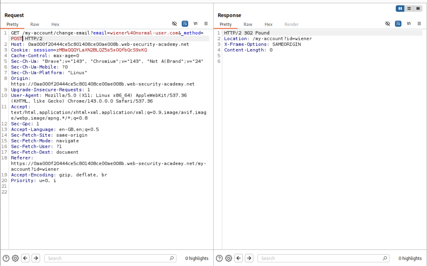
Task: Click the Request search help icon
Action: [x=6, y=258]
